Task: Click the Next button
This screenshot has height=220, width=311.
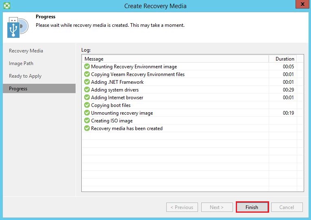Action: tap(217, 207)
